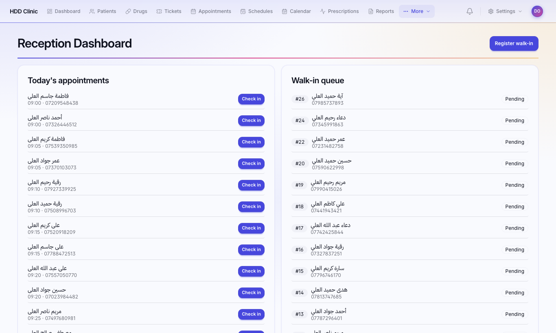Click Pending status for ticket #20
This screenshot has width=556, height=333.
point(514,164)
